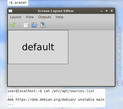The image size is (123, 109).
Task: Select the "default" output rectangle
Action: (x=38, y=47)
